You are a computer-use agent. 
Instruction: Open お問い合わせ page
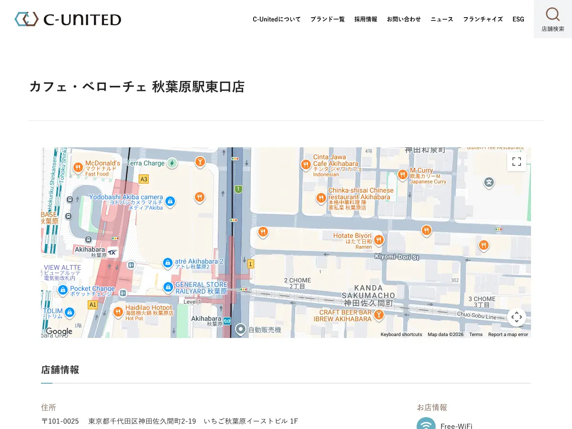404,19
